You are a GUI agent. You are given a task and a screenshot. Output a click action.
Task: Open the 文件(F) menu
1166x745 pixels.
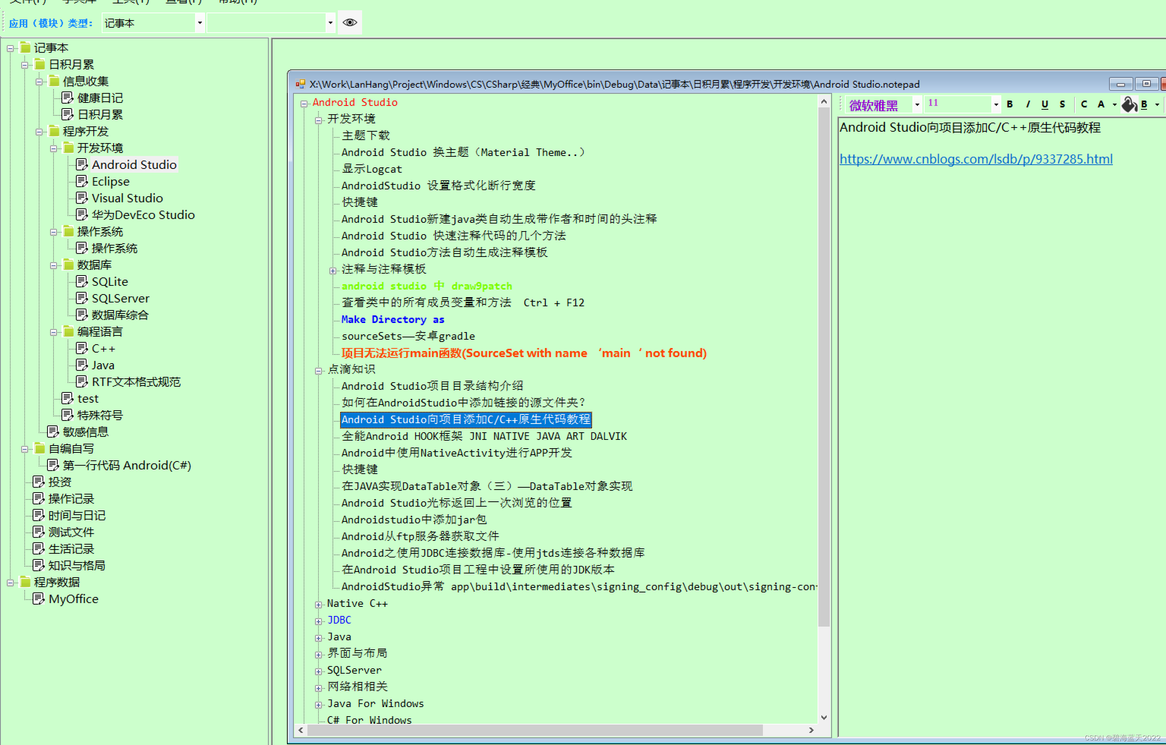tap(28, 2)
